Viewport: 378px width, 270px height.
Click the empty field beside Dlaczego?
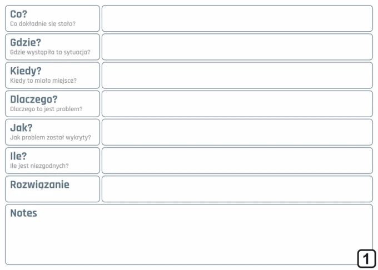click(x=237, y=103)
